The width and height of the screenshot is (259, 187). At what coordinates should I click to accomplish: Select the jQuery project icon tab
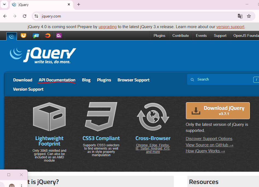click(11, 36)
